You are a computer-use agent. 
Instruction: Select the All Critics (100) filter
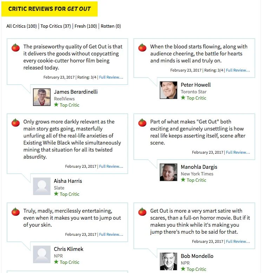point(22,26)
